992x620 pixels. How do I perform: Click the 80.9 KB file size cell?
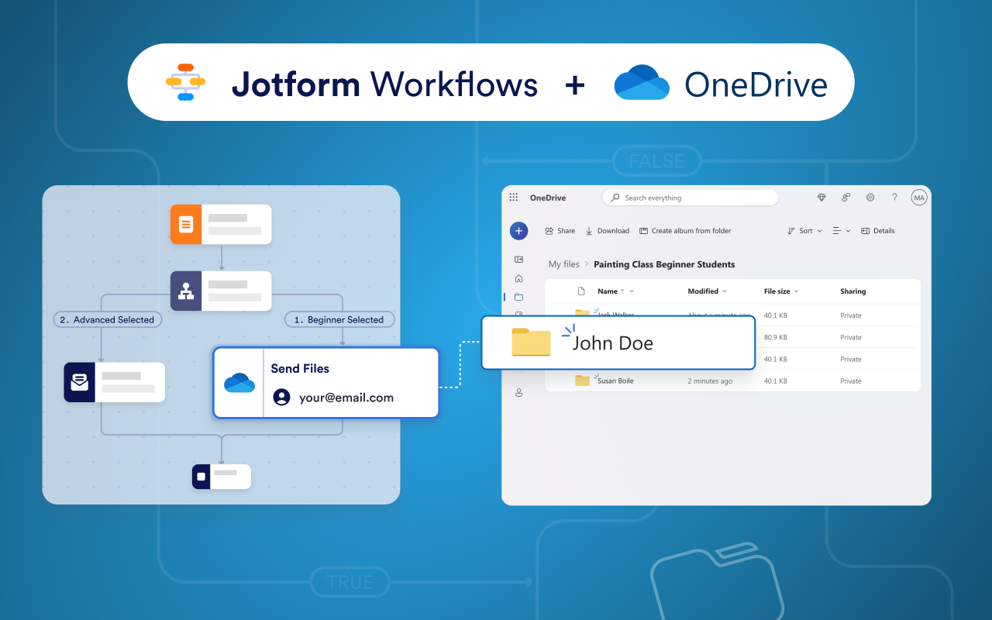pyautogui.click(x=776, y=337)
